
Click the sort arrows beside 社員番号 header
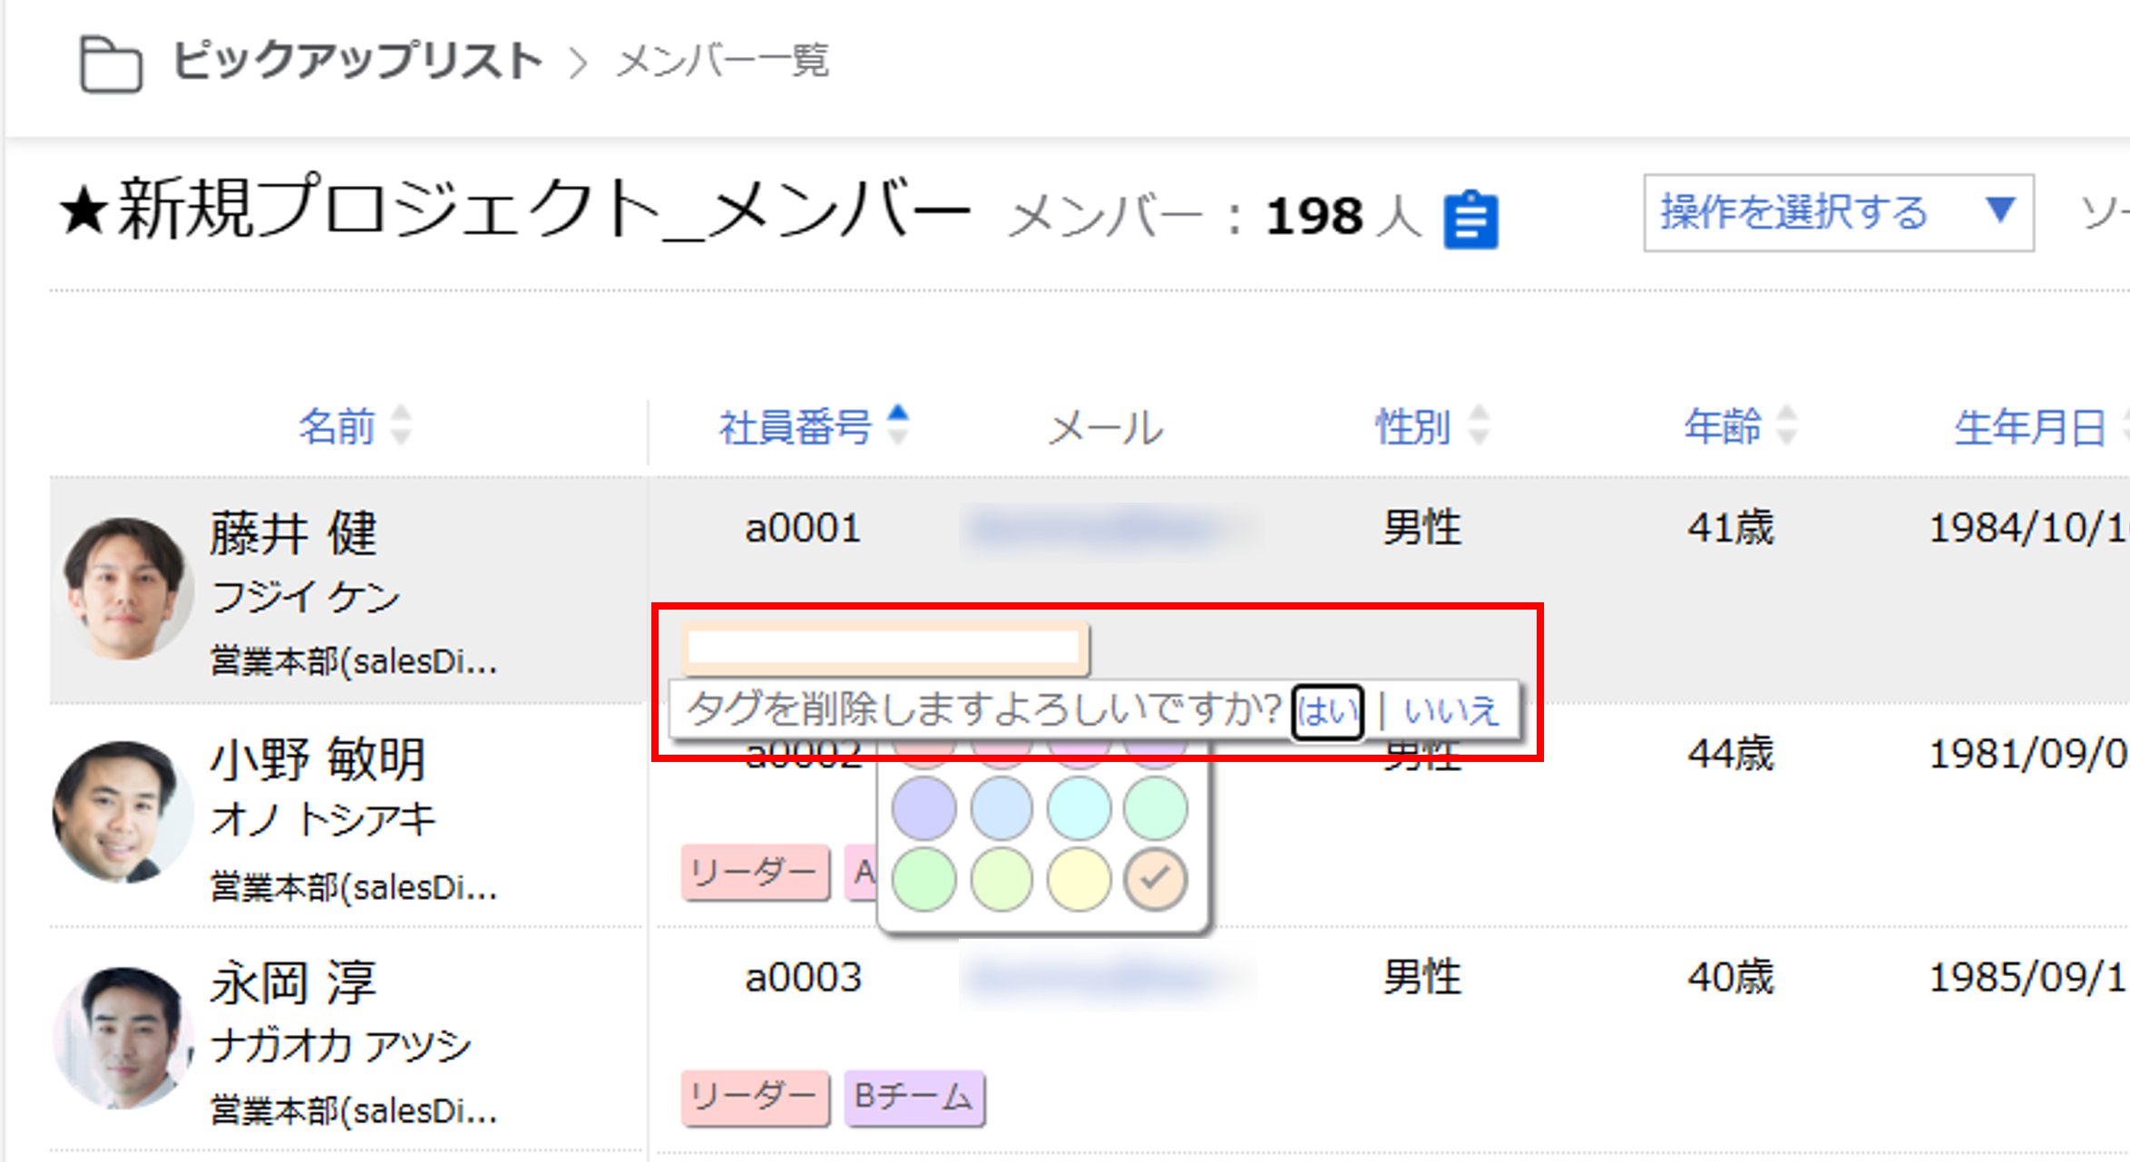click(x=898, y=425)
